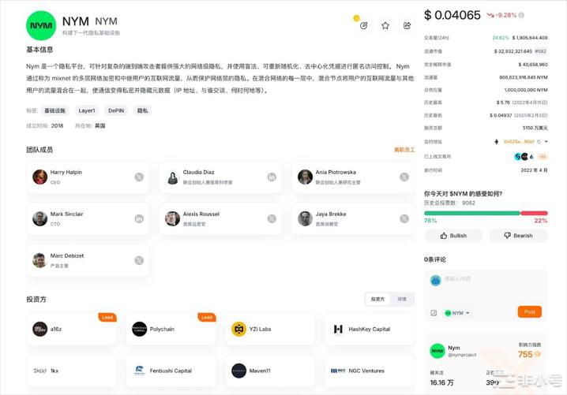Viewport: 567px width, 395px height.
Task: Click the 5150 万美元 funding total
Action: pos(535,128)
